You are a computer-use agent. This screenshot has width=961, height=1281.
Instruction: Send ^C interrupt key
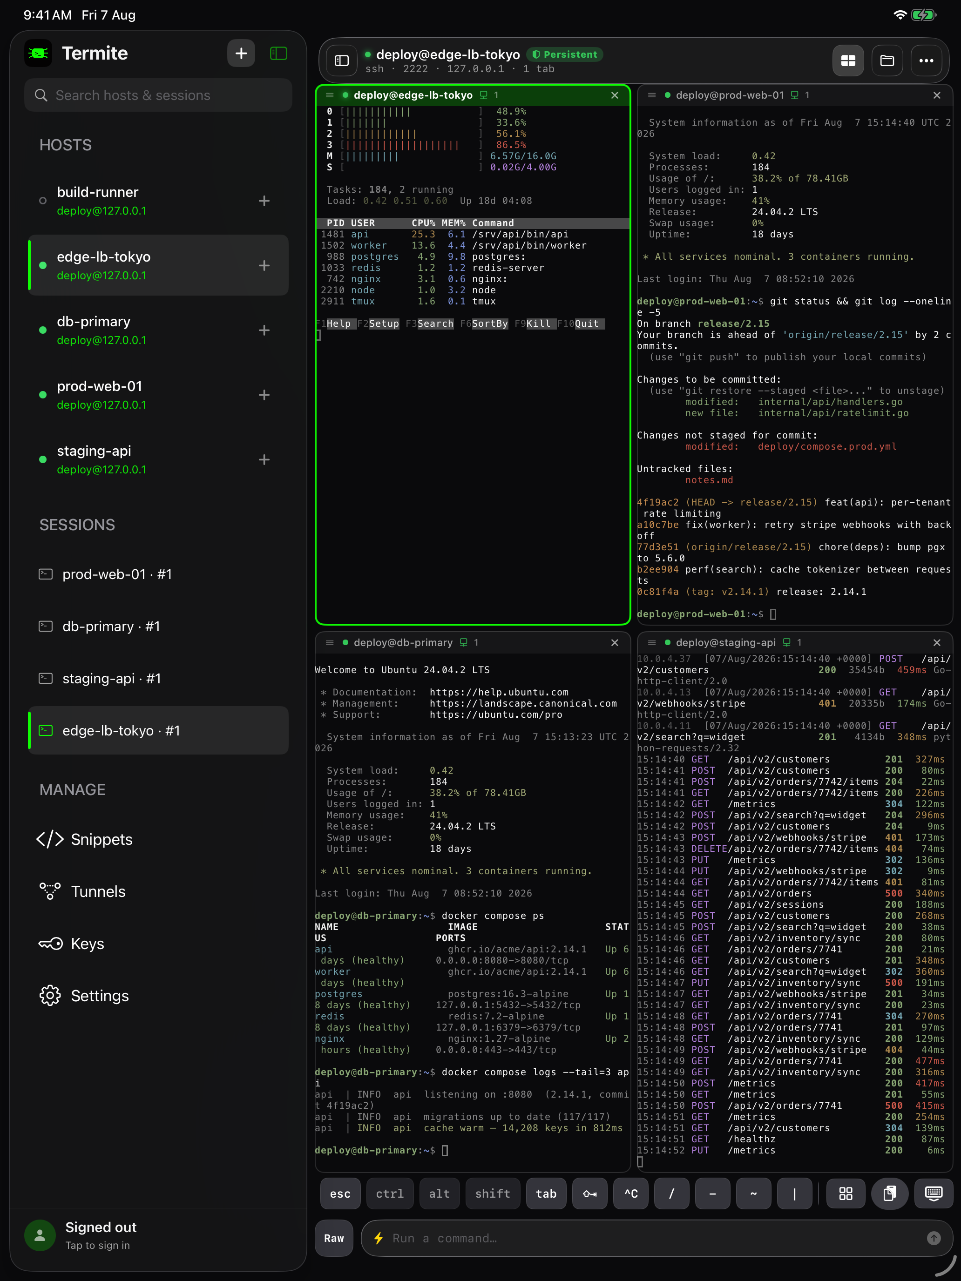click(631, 1193)
